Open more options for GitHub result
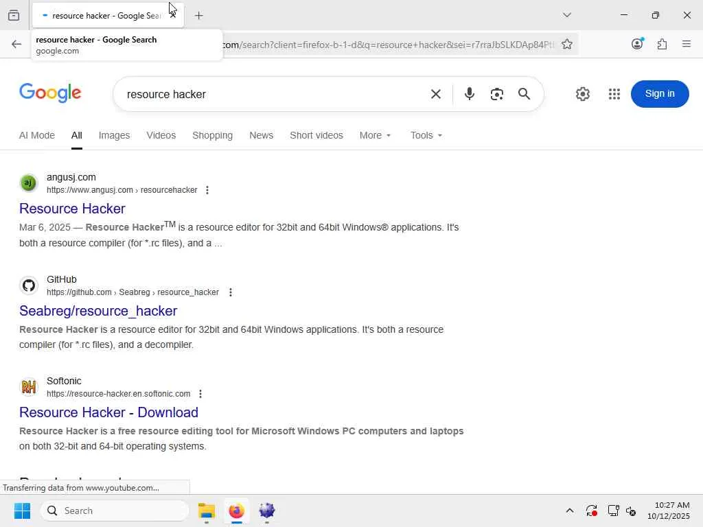 click(231, 292)
